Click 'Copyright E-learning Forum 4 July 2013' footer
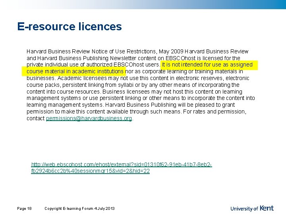This screenshot has height=215, width=286. (79, 208)
